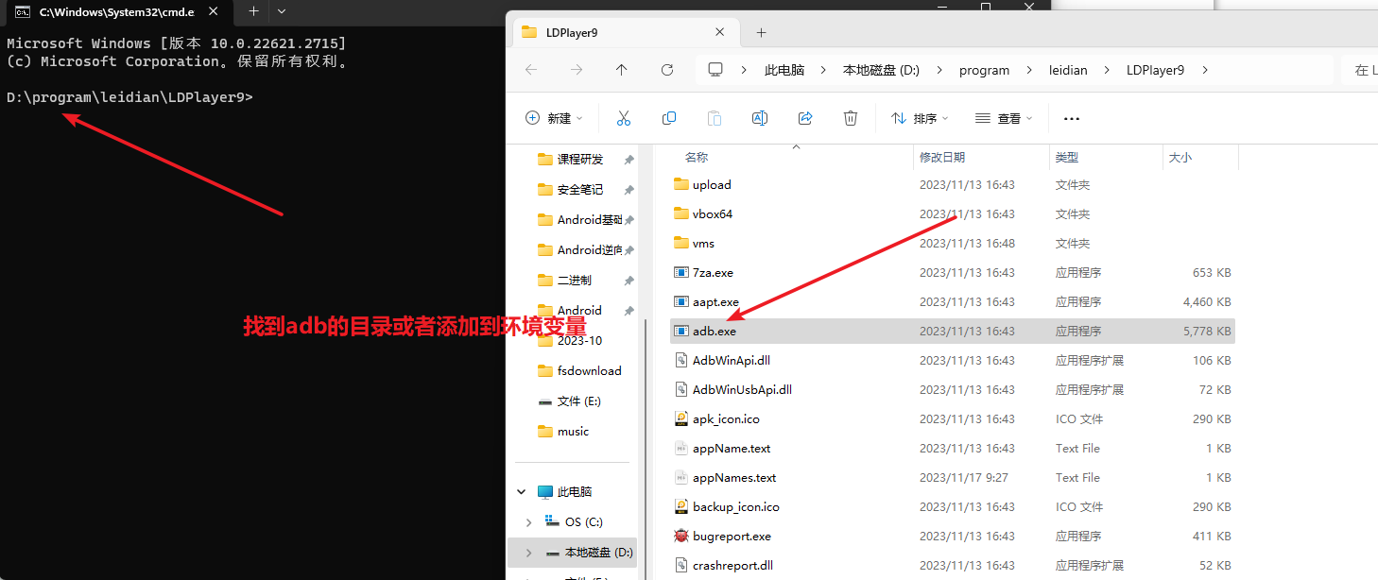This screenshot has width=1378, height=580.
Task: Open the 排序 sort dropdown
Action: click(x=921, y=118)
